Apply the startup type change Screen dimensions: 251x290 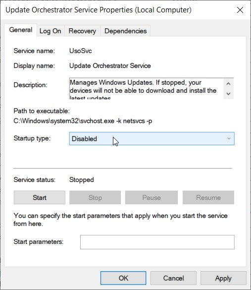(x=223, y=278)
